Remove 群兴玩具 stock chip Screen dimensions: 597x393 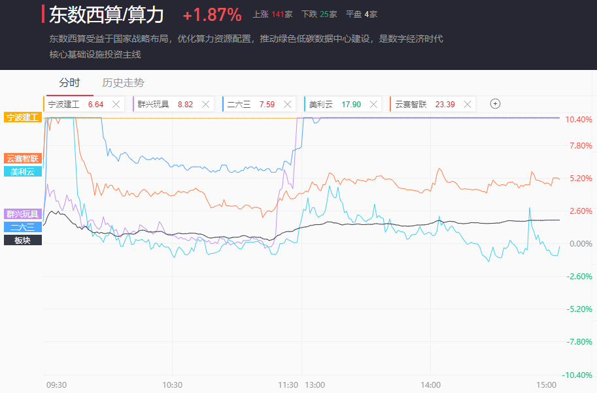pyautogui.click(x=205, y=104)
